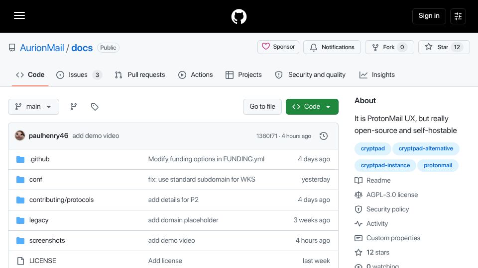Open commit 'add details for P2'

pos(173,200)
